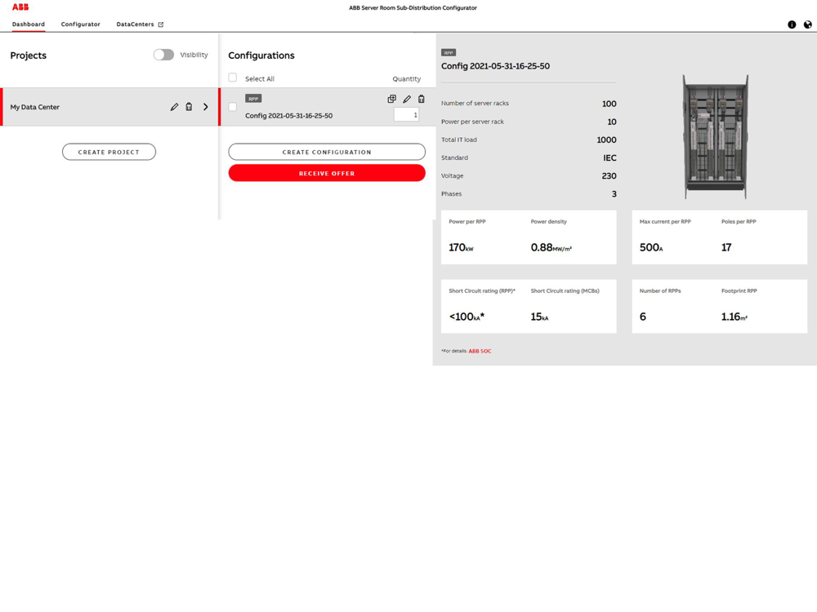Image resolution: width=817 pixels, height=612 pixels.
Task: Edit the My Data Center project
Action: click(174, 107)
